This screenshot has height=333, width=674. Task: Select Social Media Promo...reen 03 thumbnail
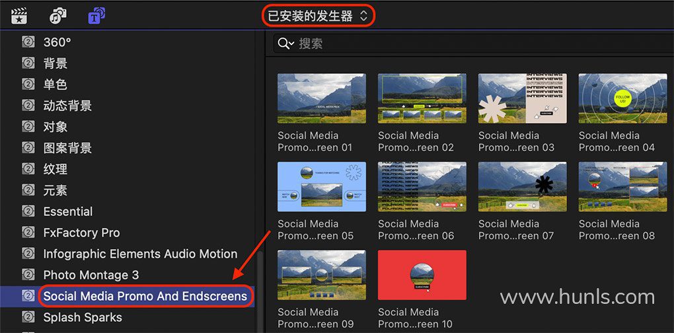pos(522,98)
